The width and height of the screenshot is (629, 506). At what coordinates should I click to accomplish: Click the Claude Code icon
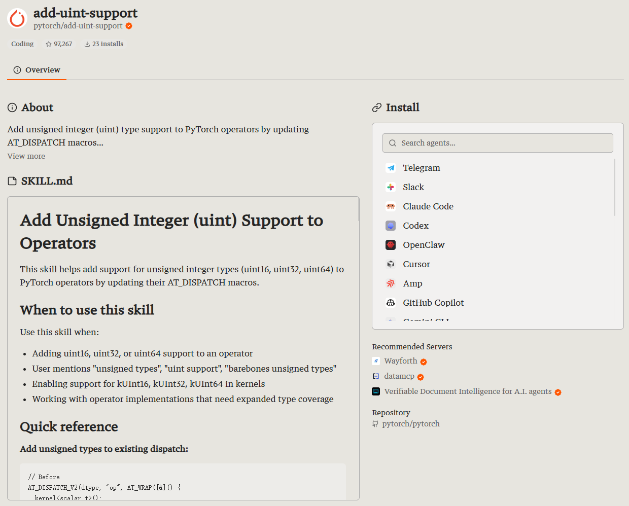coord(391,206)
